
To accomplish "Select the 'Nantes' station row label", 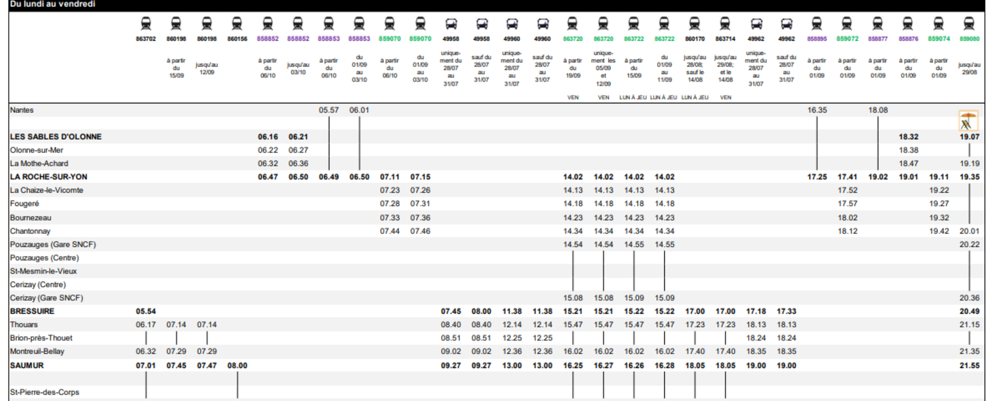I will [x=22, y=110].
